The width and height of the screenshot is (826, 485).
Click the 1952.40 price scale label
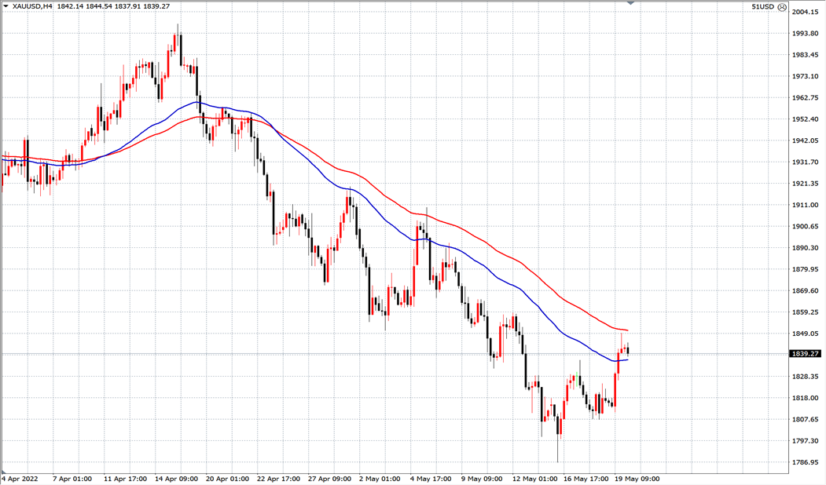tap(806, 119)
